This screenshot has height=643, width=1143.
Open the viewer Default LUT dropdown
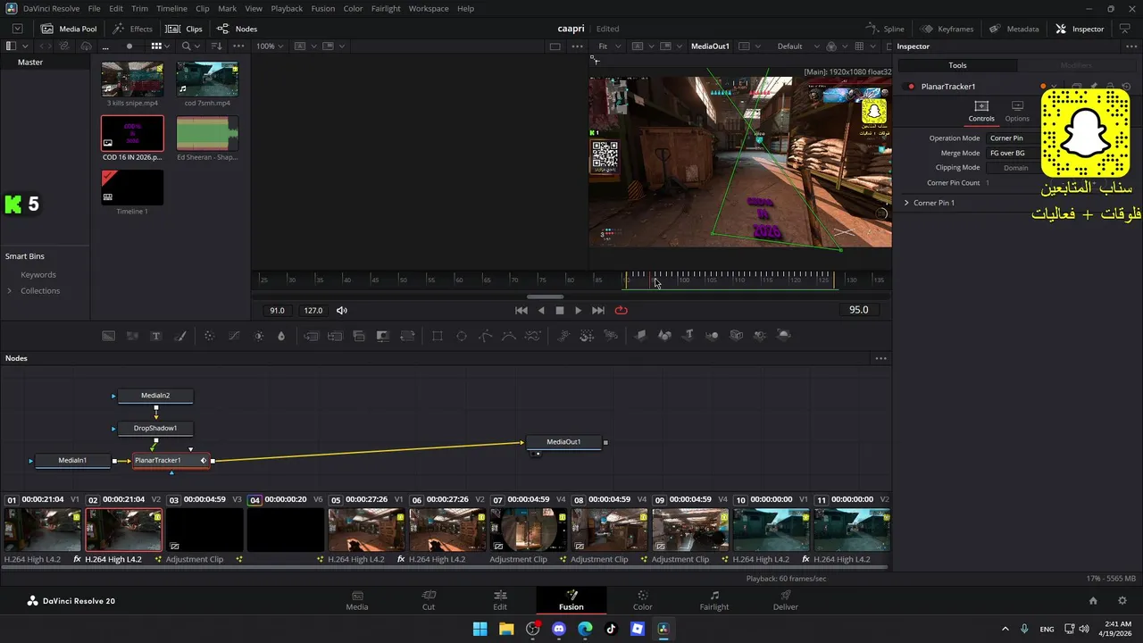coord(796,46)
